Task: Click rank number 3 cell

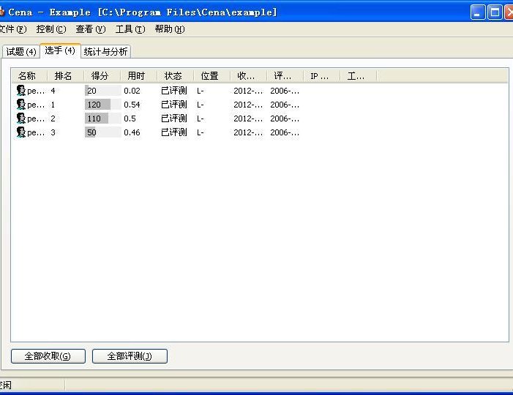Action: [x=53, y=132]
